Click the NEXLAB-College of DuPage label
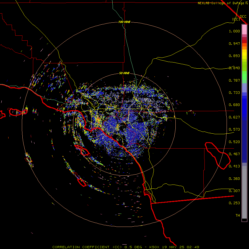 point(221,3)
